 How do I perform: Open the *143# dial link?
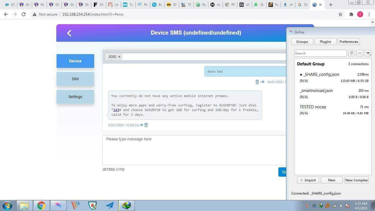(116, 110)
